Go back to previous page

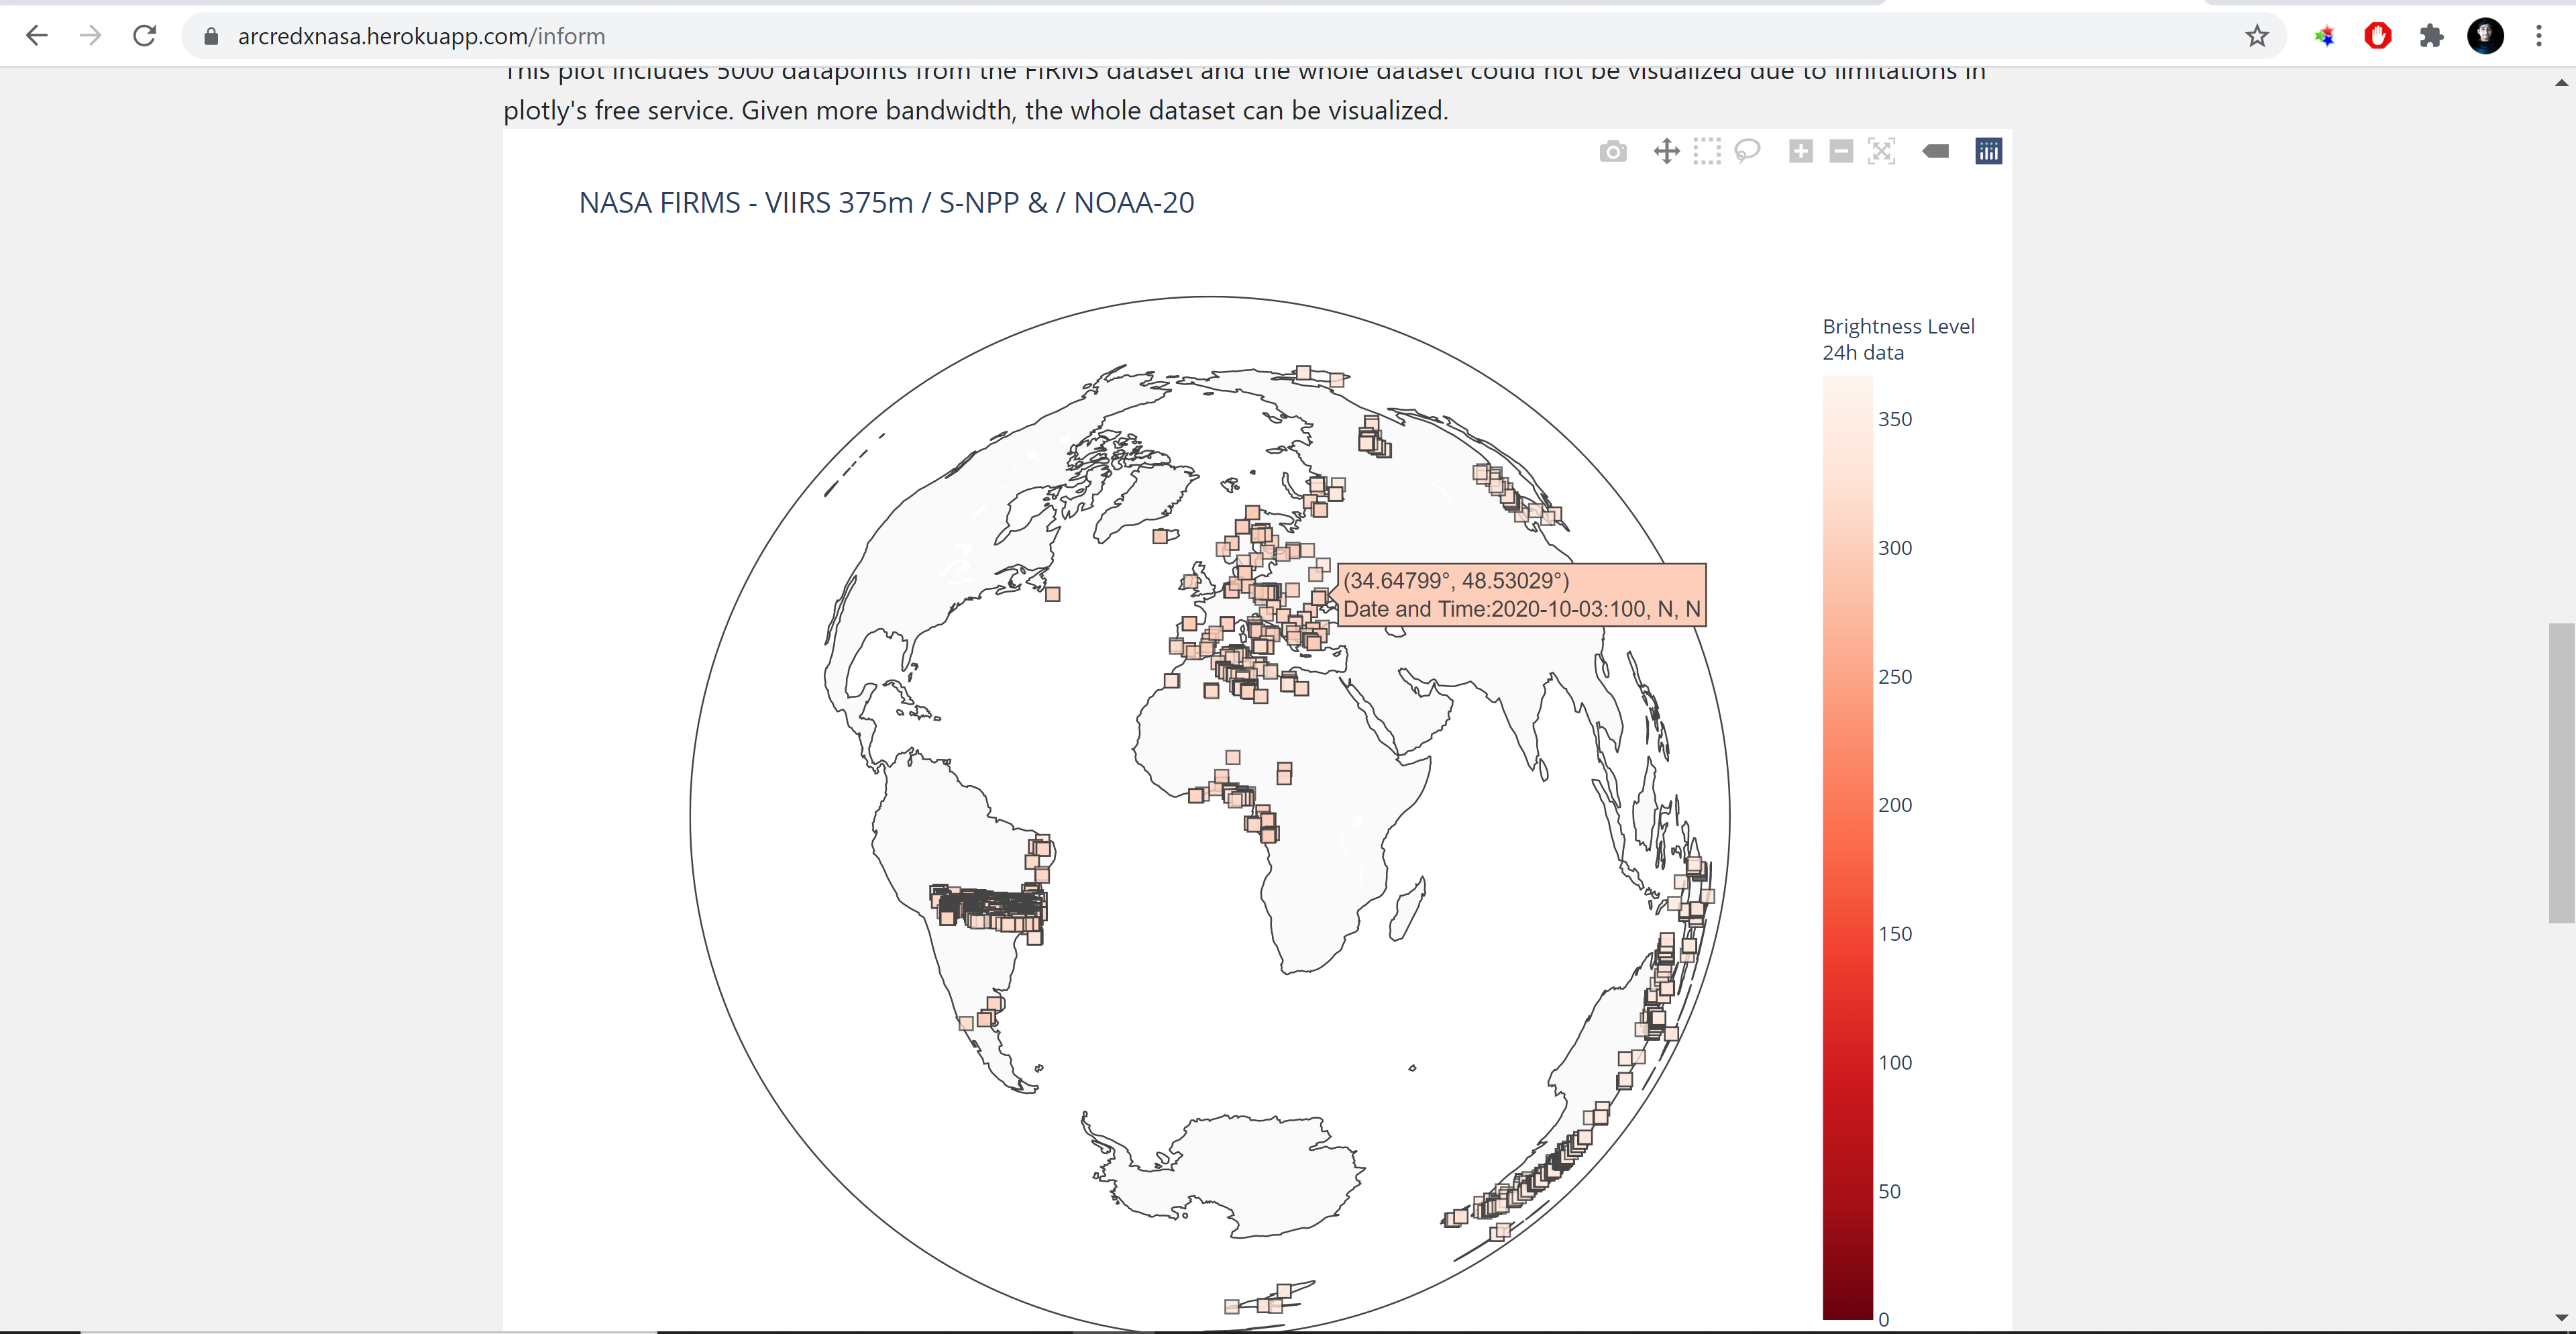(37, 37)
